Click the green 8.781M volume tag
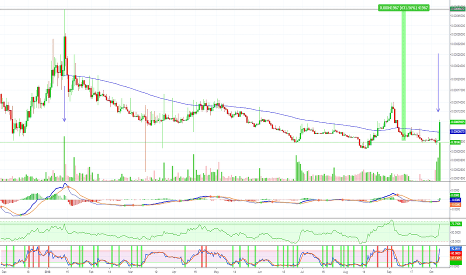The height and width of the screenshot is (275, 466). point(455,142)
